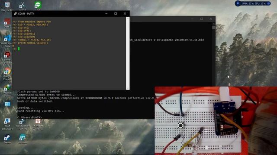Open the Visual Studio Code shortcut
Image resolution: width=277 pixels, height=155 pixels.
pos(7,41)
